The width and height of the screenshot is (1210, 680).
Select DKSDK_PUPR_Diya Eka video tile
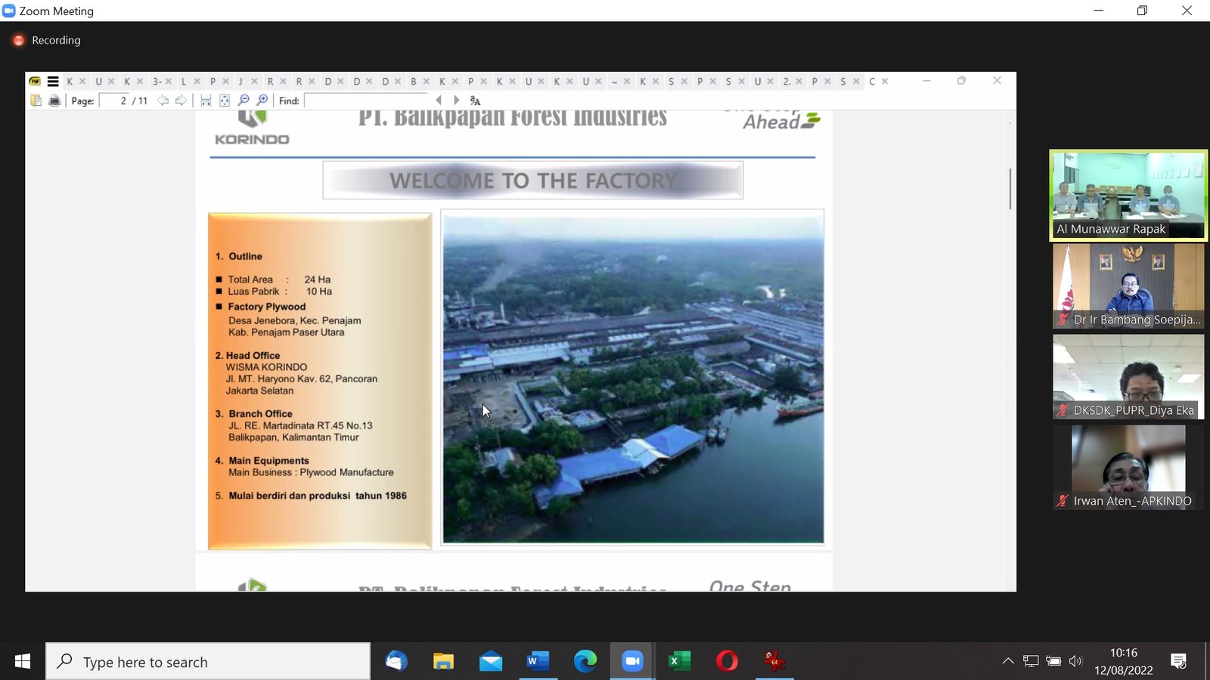[x=1128, y=377]
